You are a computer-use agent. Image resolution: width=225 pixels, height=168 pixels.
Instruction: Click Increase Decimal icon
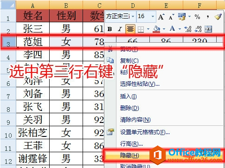coord(188,29)
